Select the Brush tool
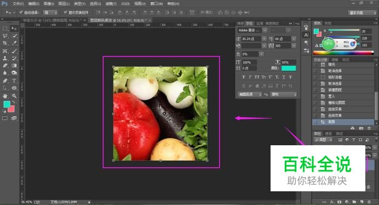379x205 pixels. click(14, 51)
